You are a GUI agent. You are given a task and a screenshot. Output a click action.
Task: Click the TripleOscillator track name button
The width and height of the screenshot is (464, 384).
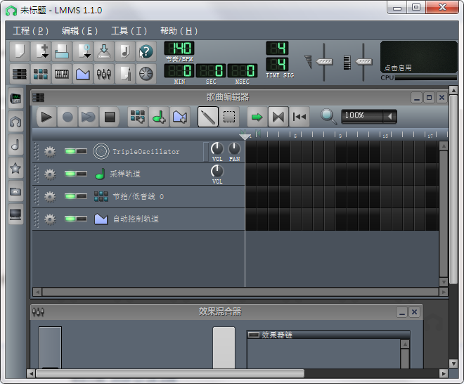coord(146,151)
